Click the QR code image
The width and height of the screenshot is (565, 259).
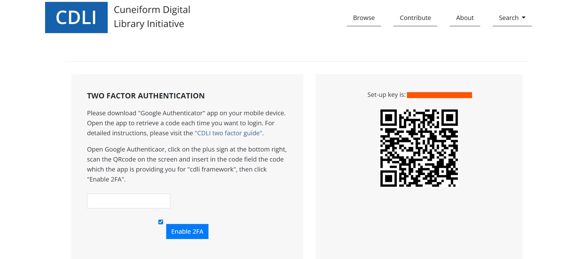pos(419,148)
